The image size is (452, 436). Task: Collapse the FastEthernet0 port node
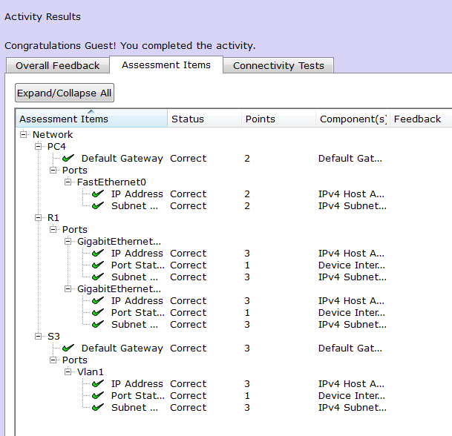tap(68, 182)
